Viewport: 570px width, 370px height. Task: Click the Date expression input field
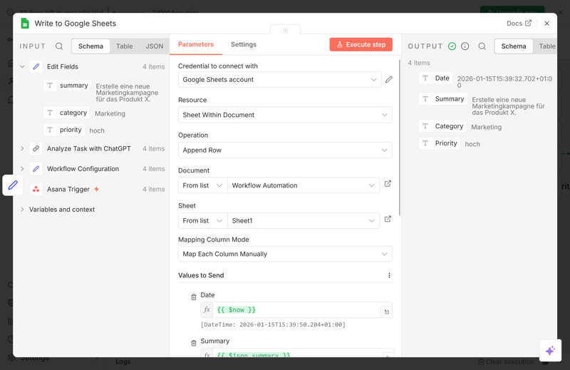pyautogui.click(x=296, y=310)
